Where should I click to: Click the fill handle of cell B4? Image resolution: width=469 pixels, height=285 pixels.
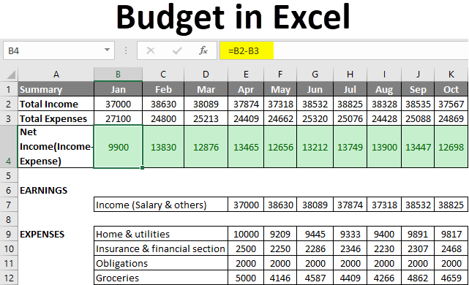click(143, 167)
